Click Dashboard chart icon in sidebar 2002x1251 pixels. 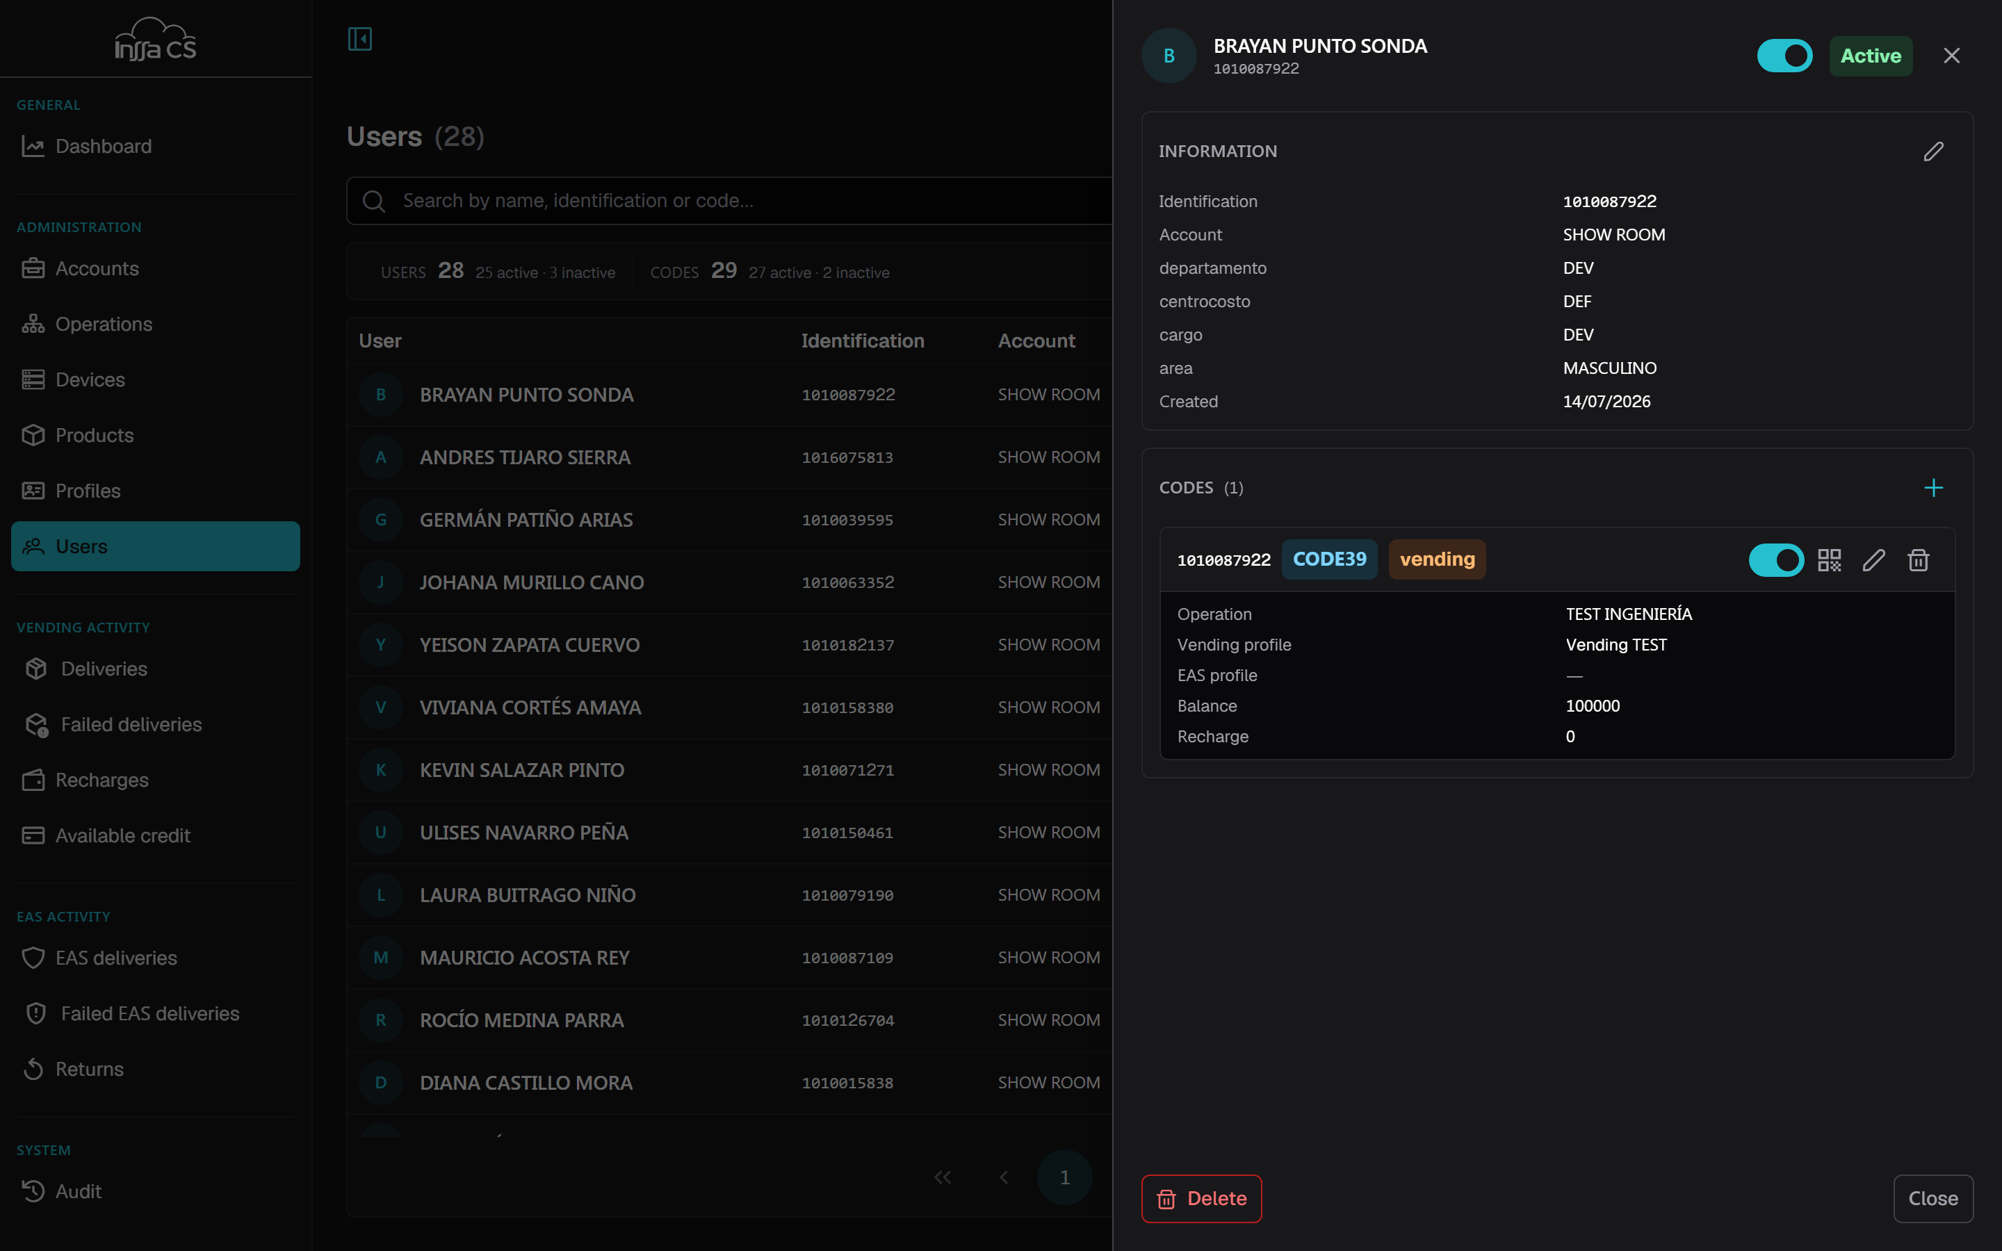(x=33, y=147)
